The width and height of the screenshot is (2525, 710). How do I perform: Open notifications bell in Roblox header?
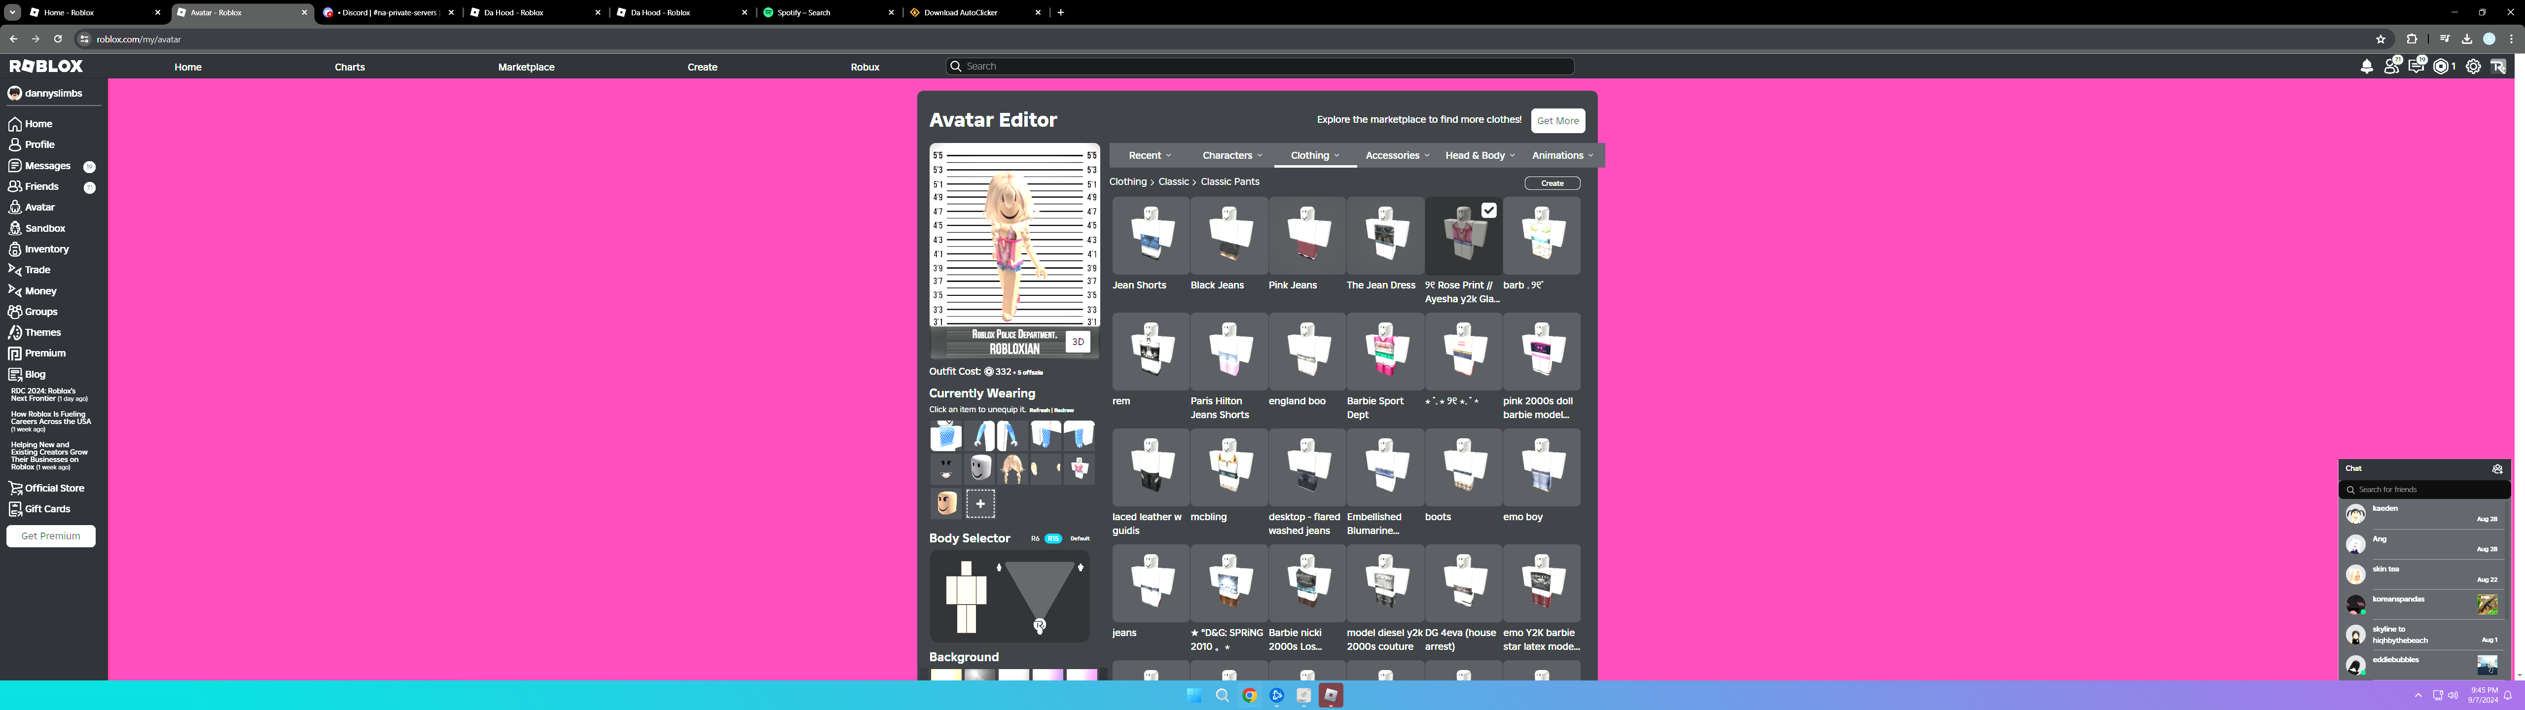click(2367, 67)
